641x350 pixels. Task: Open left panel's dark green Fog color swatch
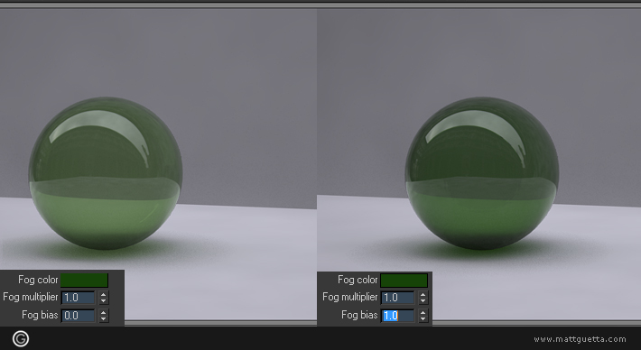tap(84, 281)
